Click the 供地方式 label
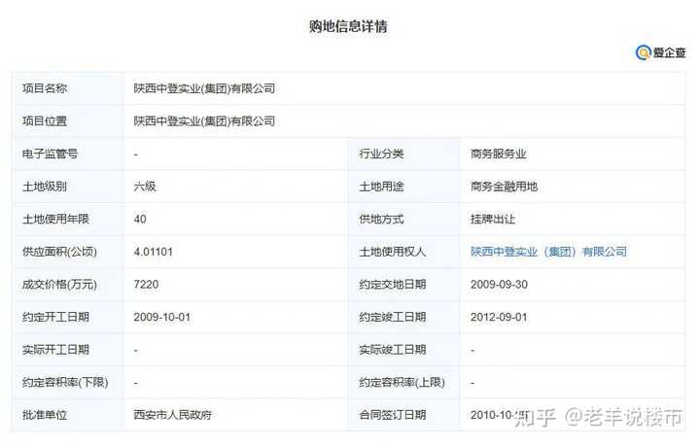 pyautogui.click(x=381, y=219)
